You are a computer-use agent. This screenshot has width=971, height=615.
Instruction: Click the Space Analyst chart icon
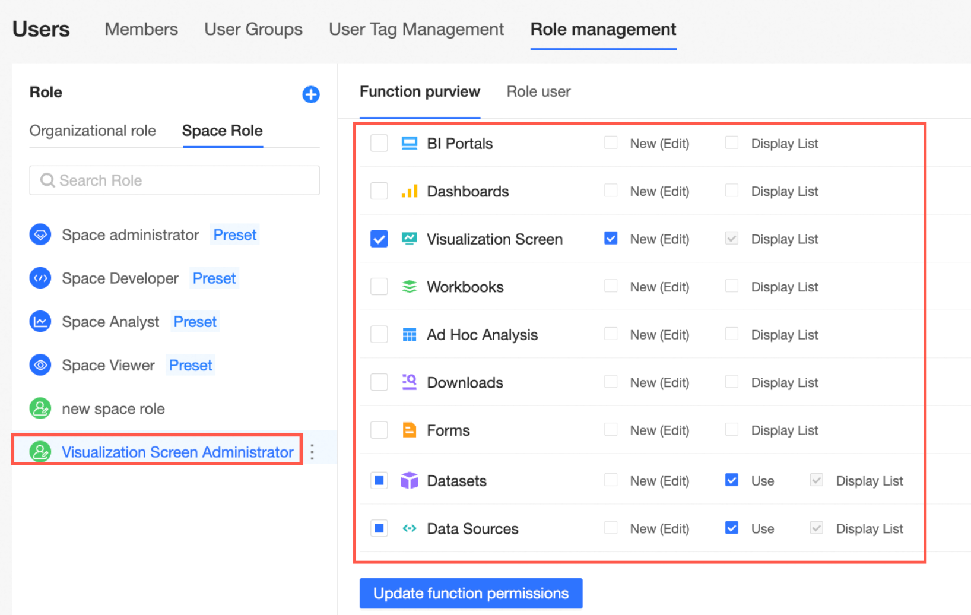tap(40, 322)
